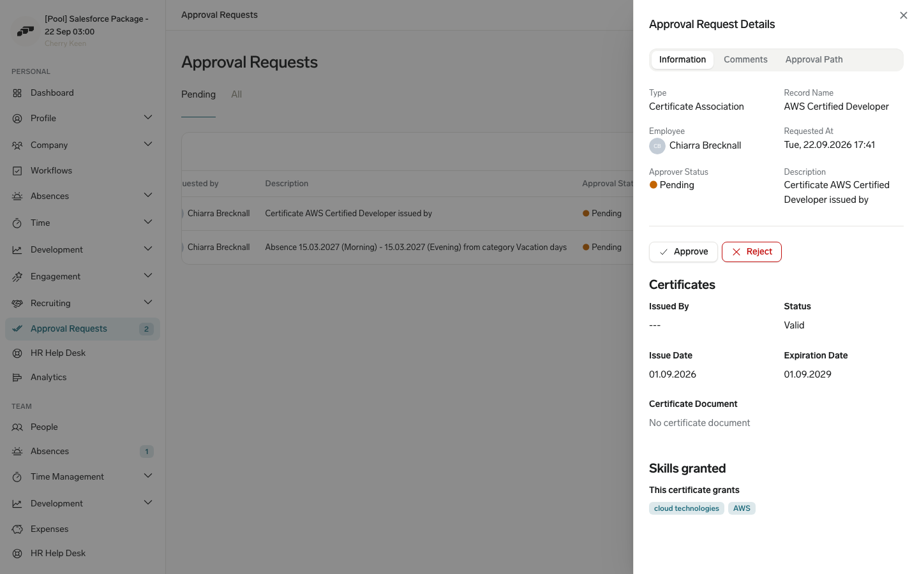Click the Expenses icon in sidebar
919x574 pixels.
[17, 529]
